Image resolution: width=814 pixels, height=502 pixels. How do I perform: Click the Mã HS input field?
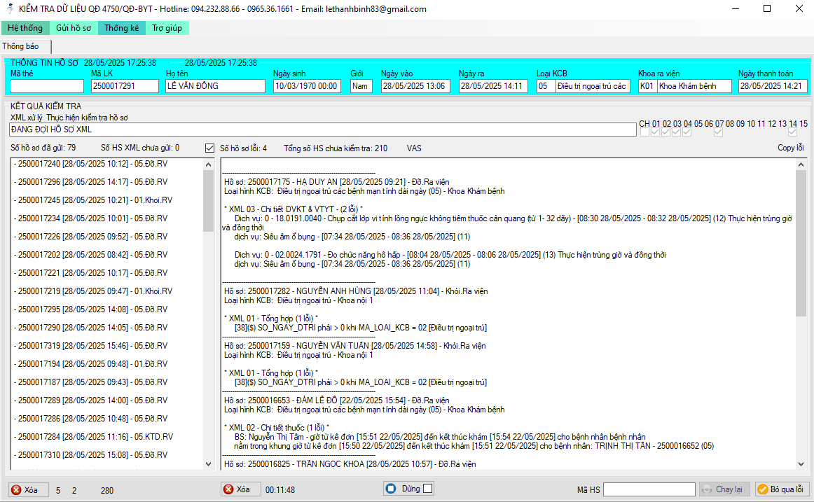(649, 489)
